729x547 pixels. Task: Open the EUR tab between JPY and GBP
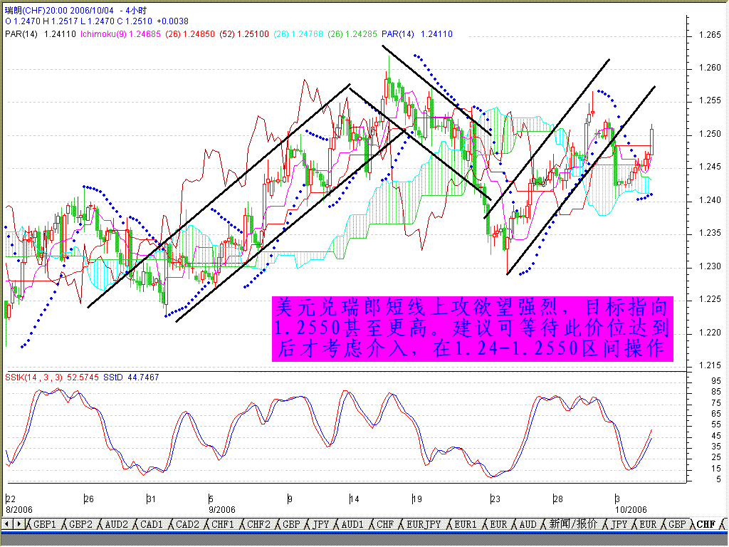click(x=648, y=524)
